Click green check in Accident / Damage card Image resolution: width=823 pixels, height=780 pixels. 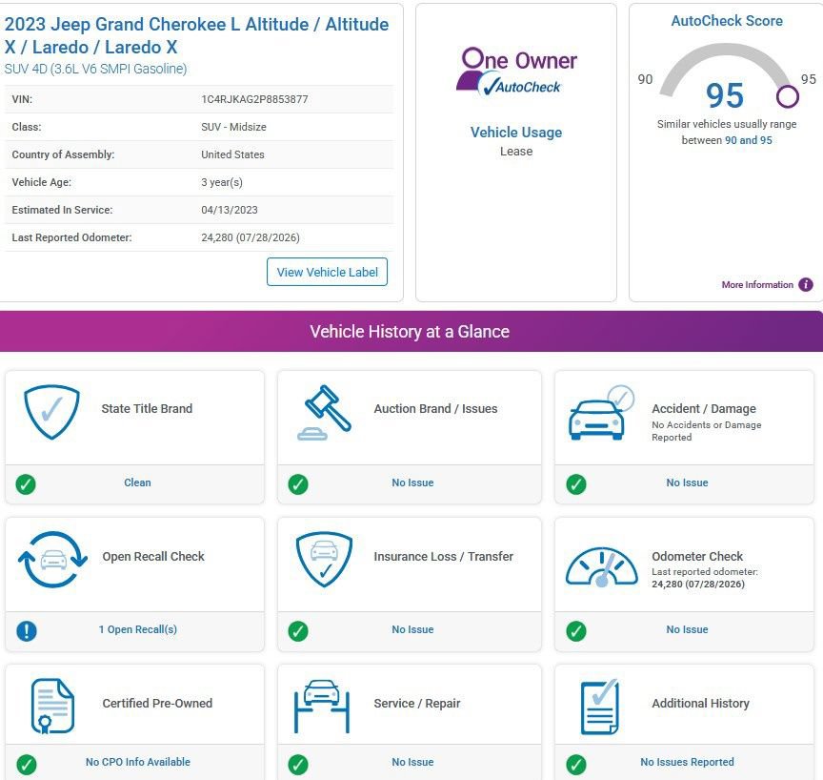(x=575, y=483)
